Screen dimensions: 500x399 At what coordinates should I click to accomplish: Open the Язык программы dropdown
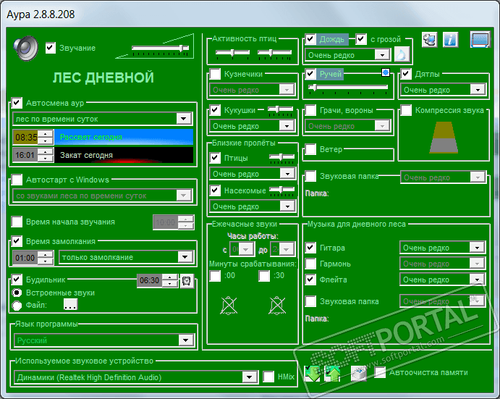tap(103, 340)
